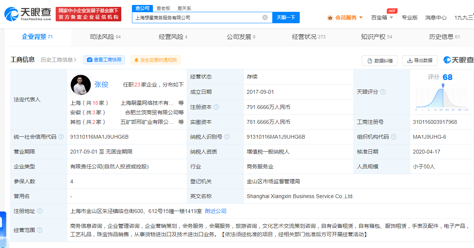The height and width of the screenshot is (248, 474).
Task: Click the paid-in capital 781.6666万人民币
Action: coord(268,122)
